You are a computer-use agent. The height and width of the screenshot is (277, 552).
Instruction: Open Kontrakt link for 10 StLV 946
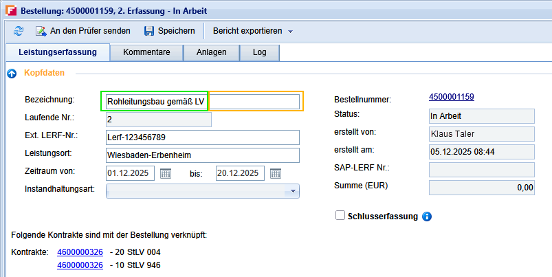point(80,265)
